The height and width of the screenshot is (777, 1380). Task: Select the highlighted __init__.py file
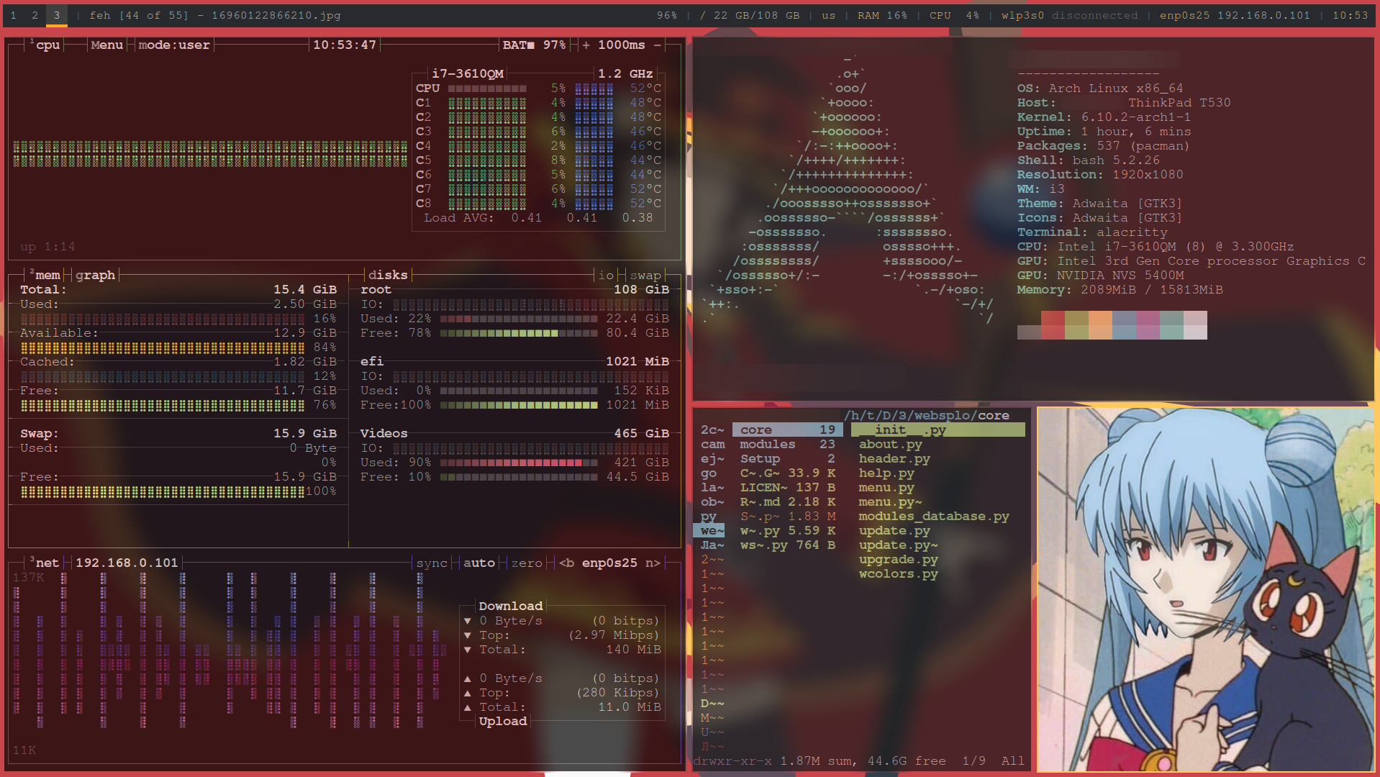tap(938, 430)
